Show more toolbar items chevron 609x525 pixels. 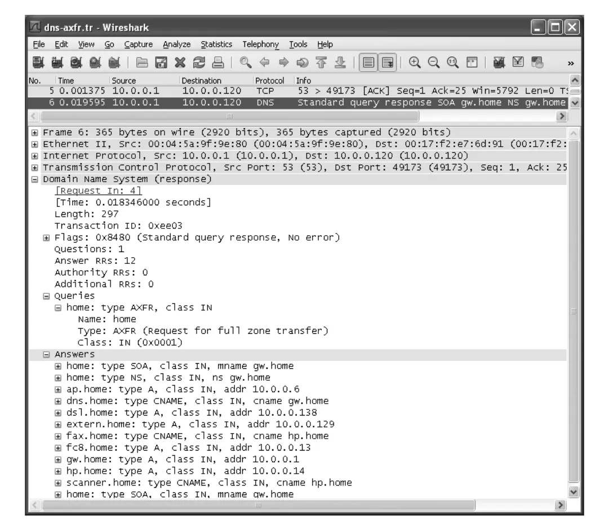click(571, 63)
